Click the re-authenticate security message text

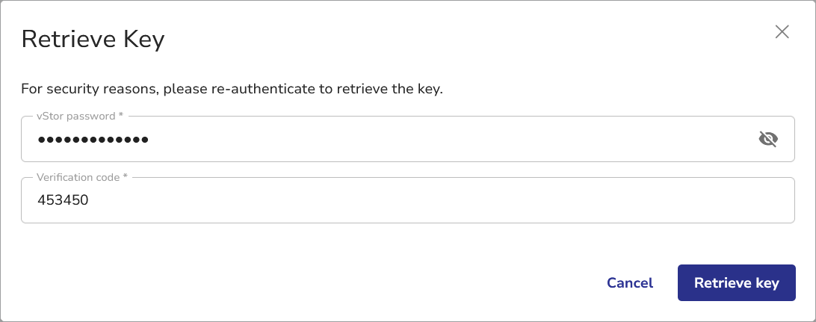point(232,90)
